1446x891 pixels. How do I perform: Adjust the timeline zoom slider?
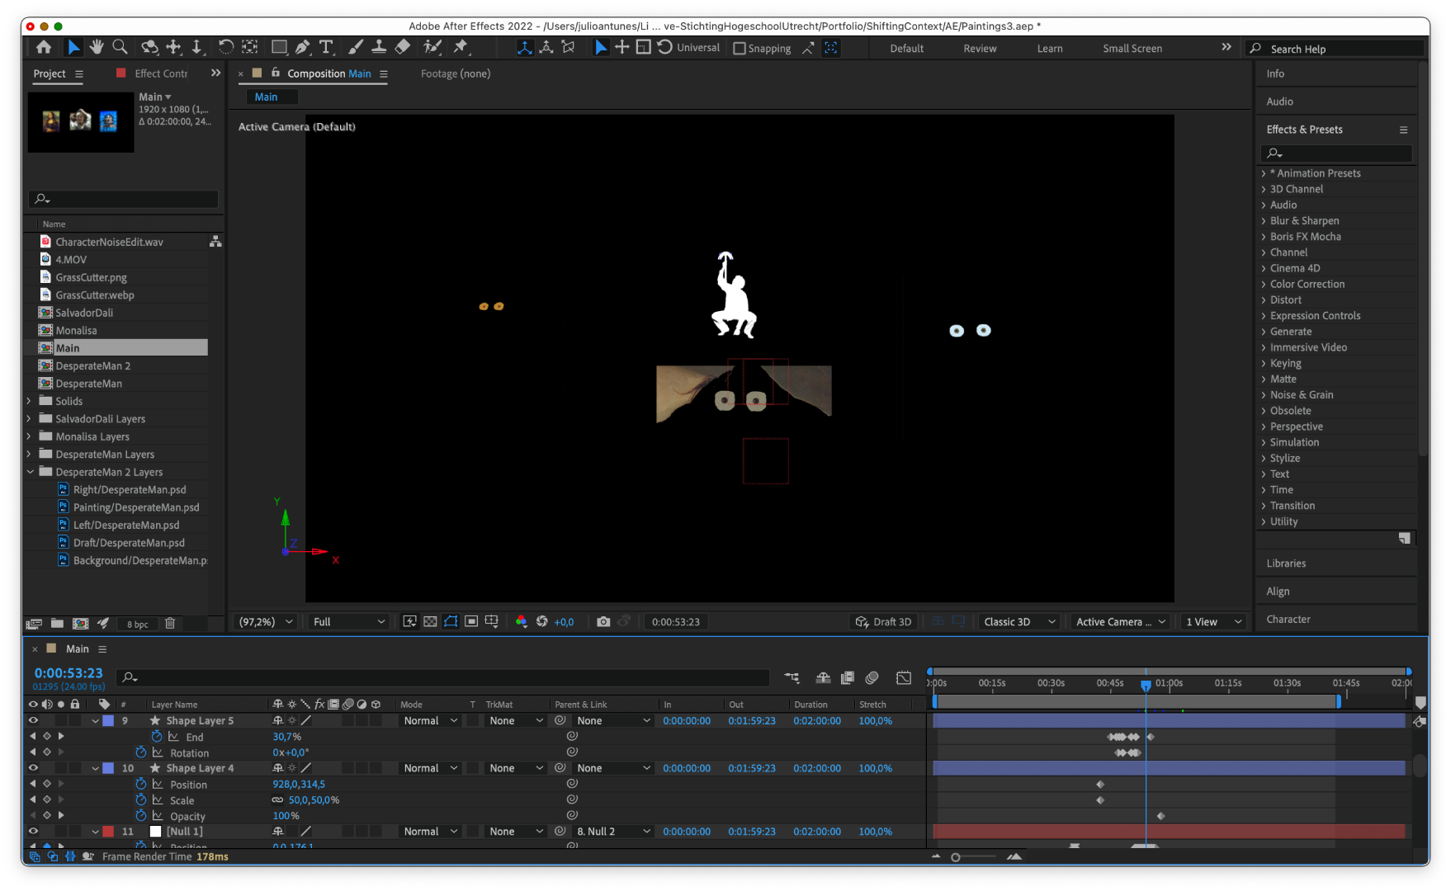956,857
